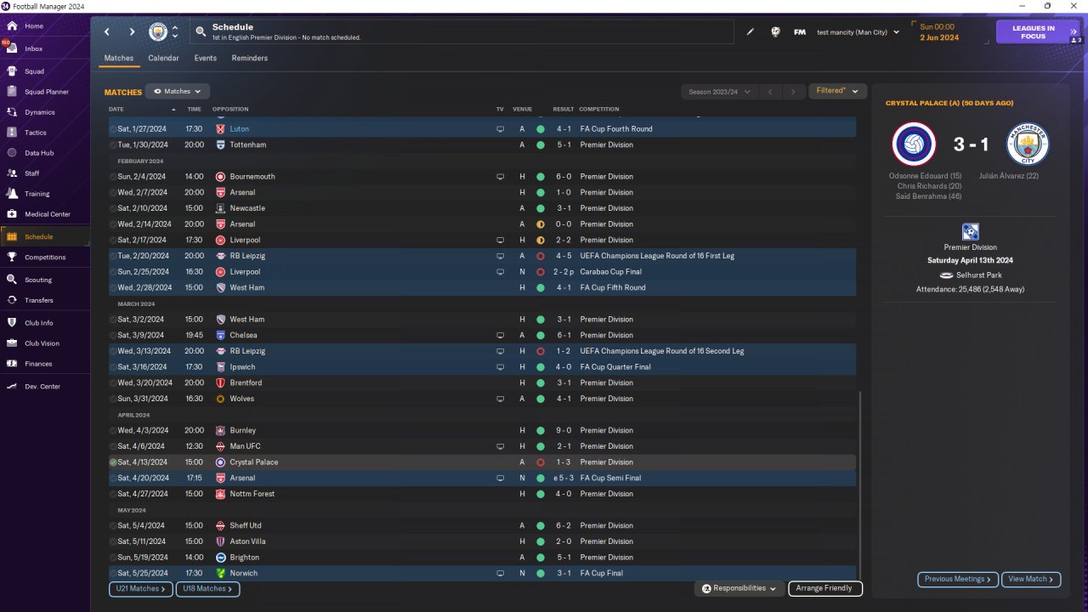This screenshot has width=1088, height=612.
Task: Click the Arrange Friendly button
Action: click(x=825, y=588)
